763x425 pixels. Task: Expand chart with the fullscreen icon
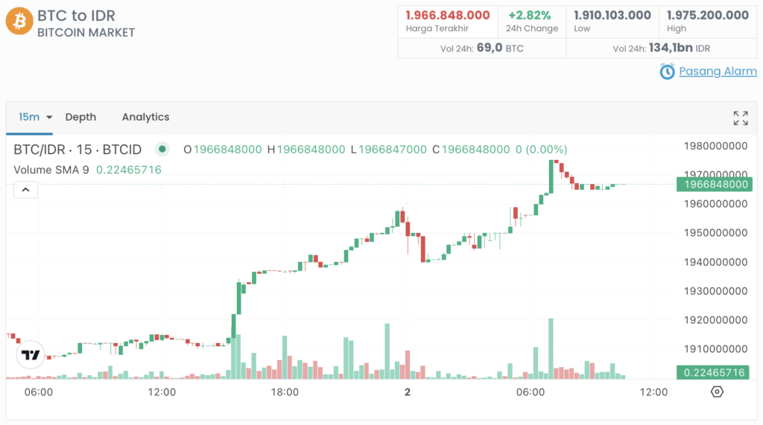pos(740,118)
